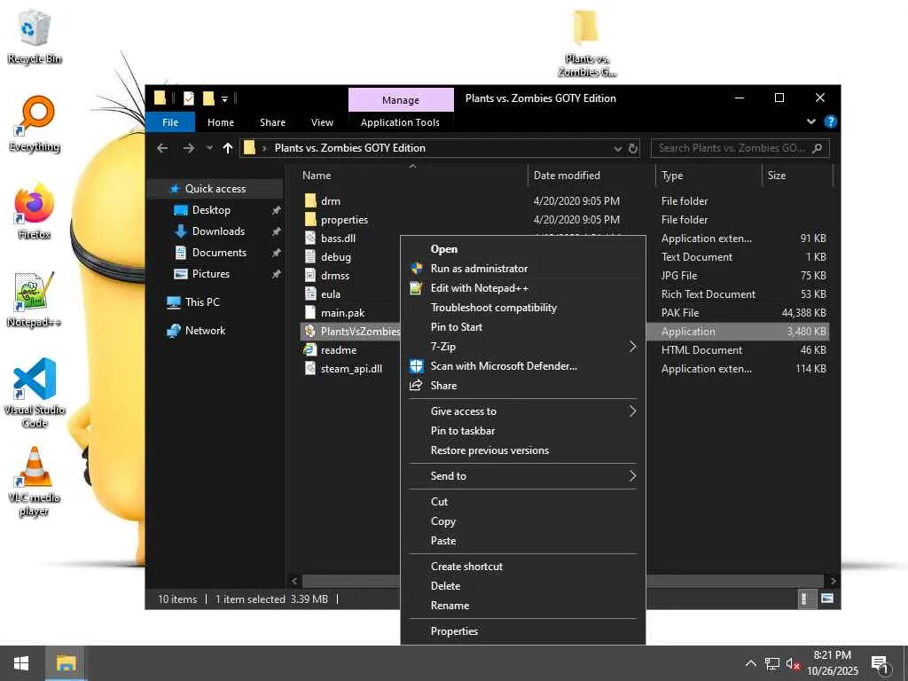Choose Run as administrator
This screenshot has height=681, width=908.
click(x=523, y=269)
